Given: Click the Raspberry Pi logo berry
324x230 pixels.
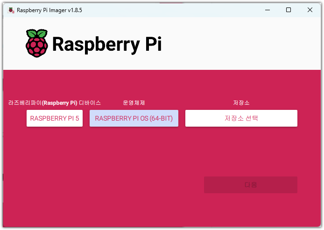Looking at the screenshot, I should click(x=37, y=43).
